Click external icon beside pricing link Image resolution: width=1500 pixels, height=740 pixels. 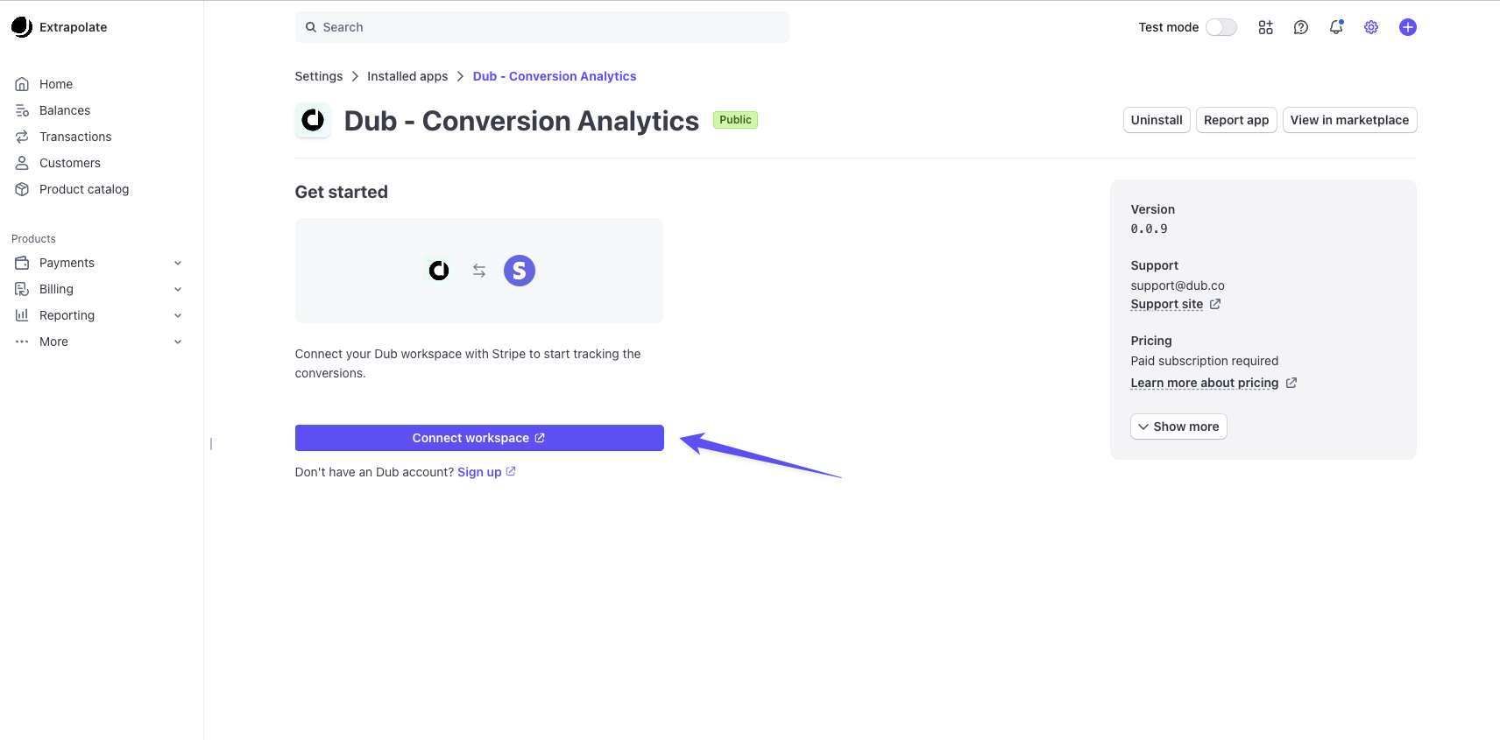click(x=1291, y=383)
